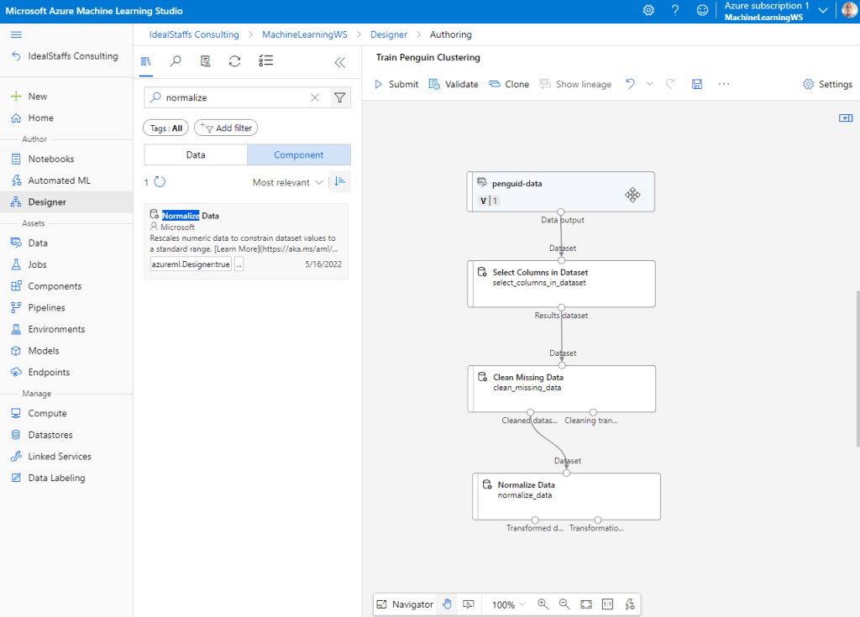This screenshot has height=617, width=860.
Task: Clear the normalize search text
Action: 315,97
